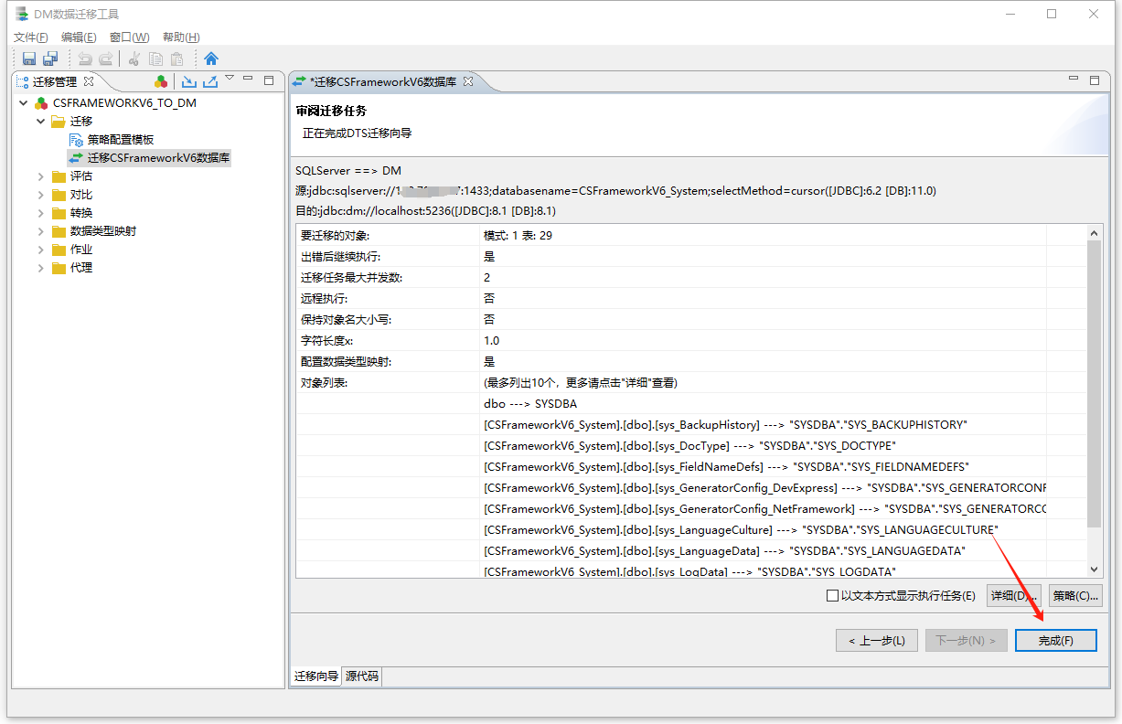
Task: Open the 帮助(H) menu
Action: 181,37
